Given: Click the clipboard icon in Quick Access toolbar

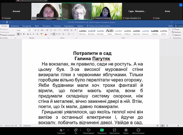Looking at the screenshot, I should point(7,22).
